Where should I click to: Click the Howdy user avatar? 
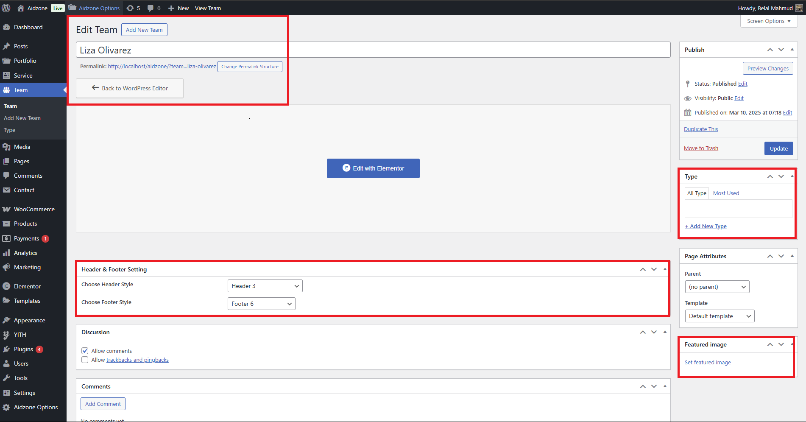coord(799,8)
